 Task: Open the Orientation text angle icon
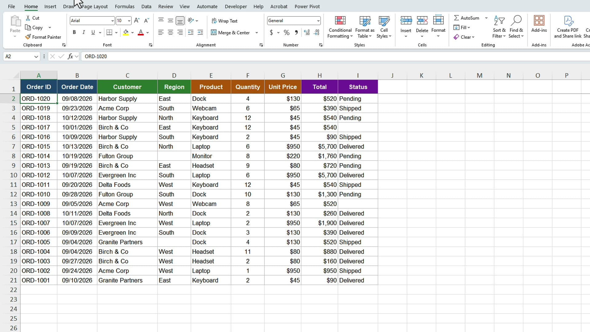pos(191,21)
